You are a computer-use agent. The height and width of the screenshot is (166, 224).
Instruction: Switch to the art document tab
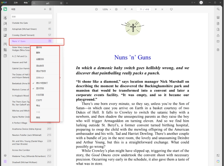(x=47, y=3)
